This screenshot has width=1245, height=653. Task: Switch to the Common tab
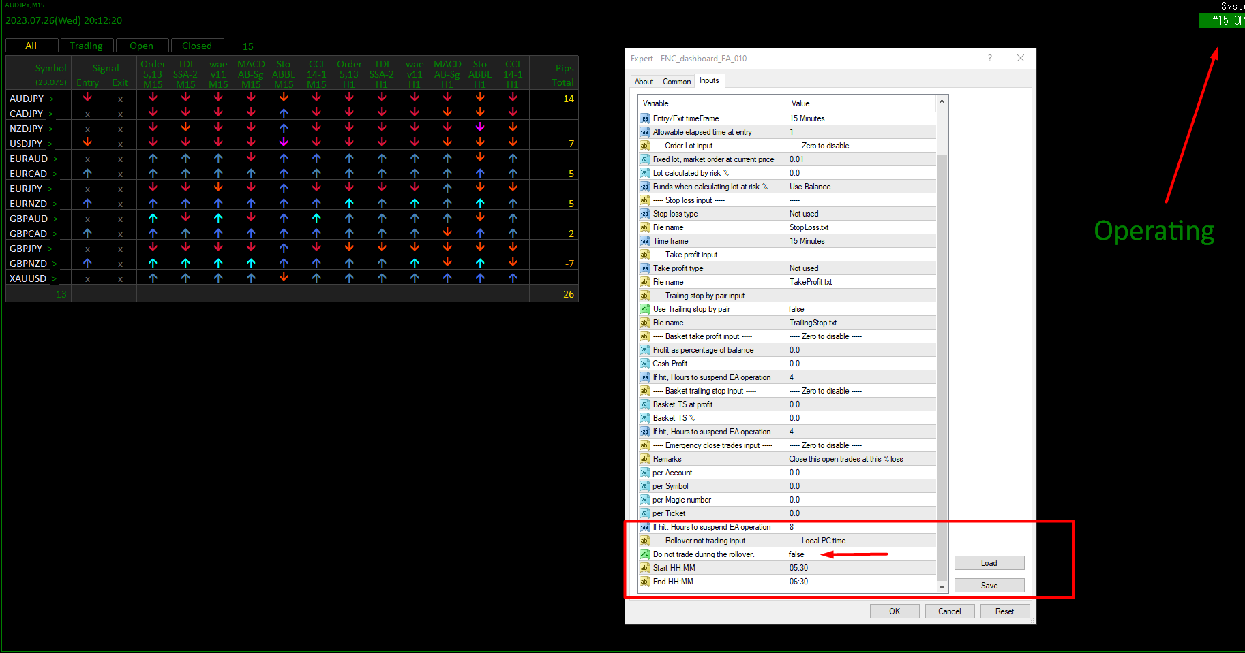pos(676,82)
